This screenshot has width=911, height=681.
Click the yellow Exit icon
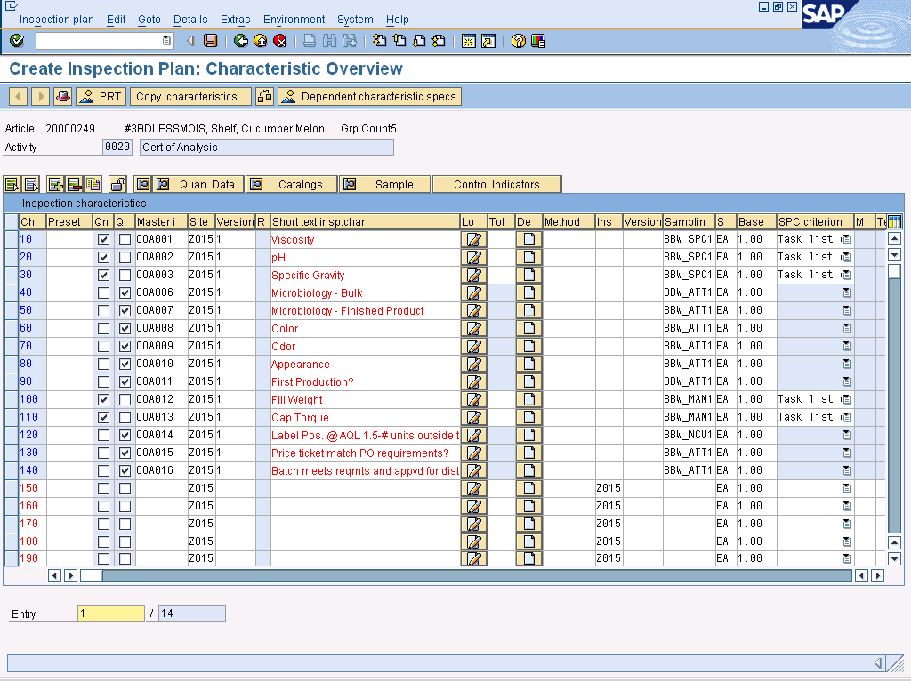pyautogui.click(x=261, y=41)
